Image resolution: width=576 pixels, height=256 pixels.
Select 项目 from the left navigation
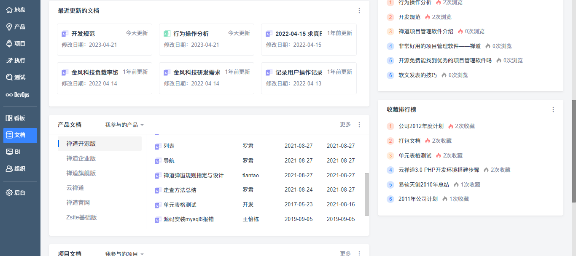tap(20, 43)
